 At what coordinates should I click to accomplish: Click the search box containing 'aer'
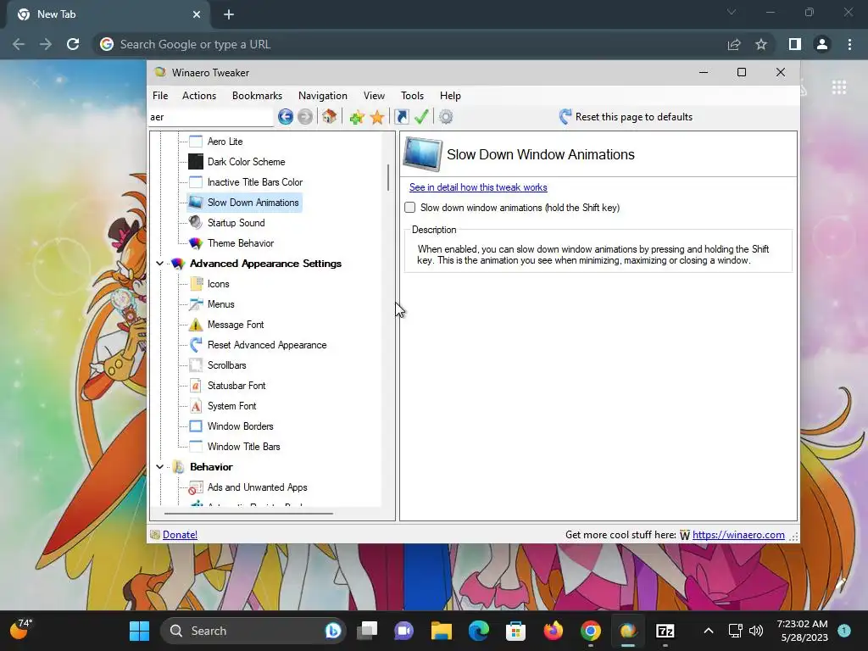pos(211,117)
